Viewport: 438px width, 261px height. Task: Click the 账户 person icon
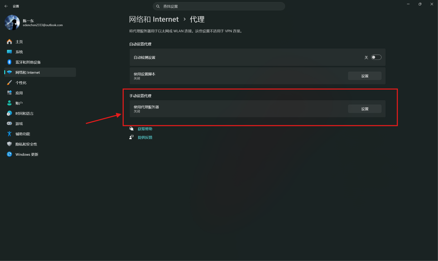coord(9,103)
